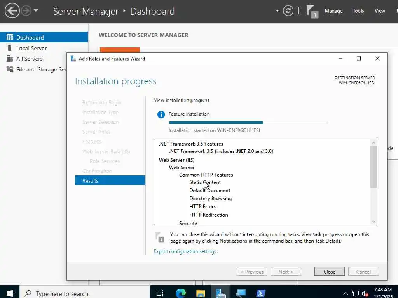Screen dimensions: 398x298
Task: Click the File and Storage Services icon
Action: [10, 69]
